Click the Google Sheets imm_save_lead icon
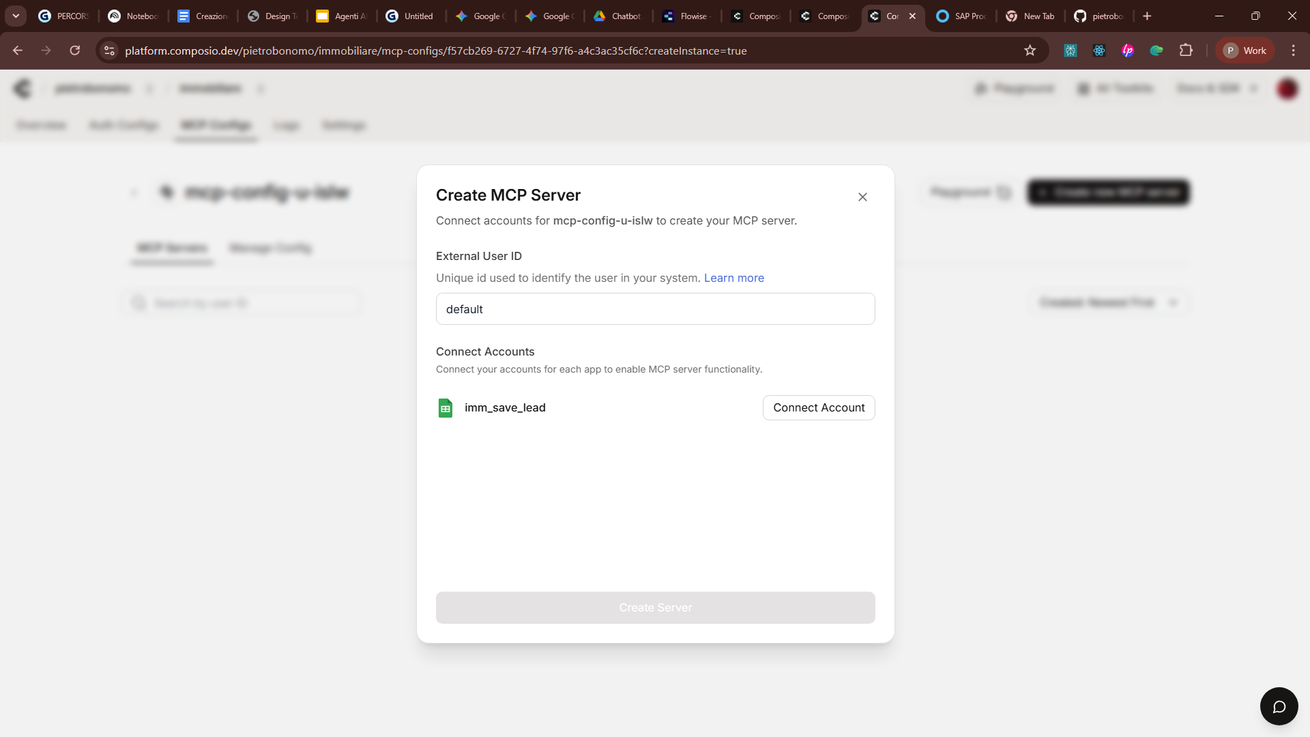 pos(446,408)
